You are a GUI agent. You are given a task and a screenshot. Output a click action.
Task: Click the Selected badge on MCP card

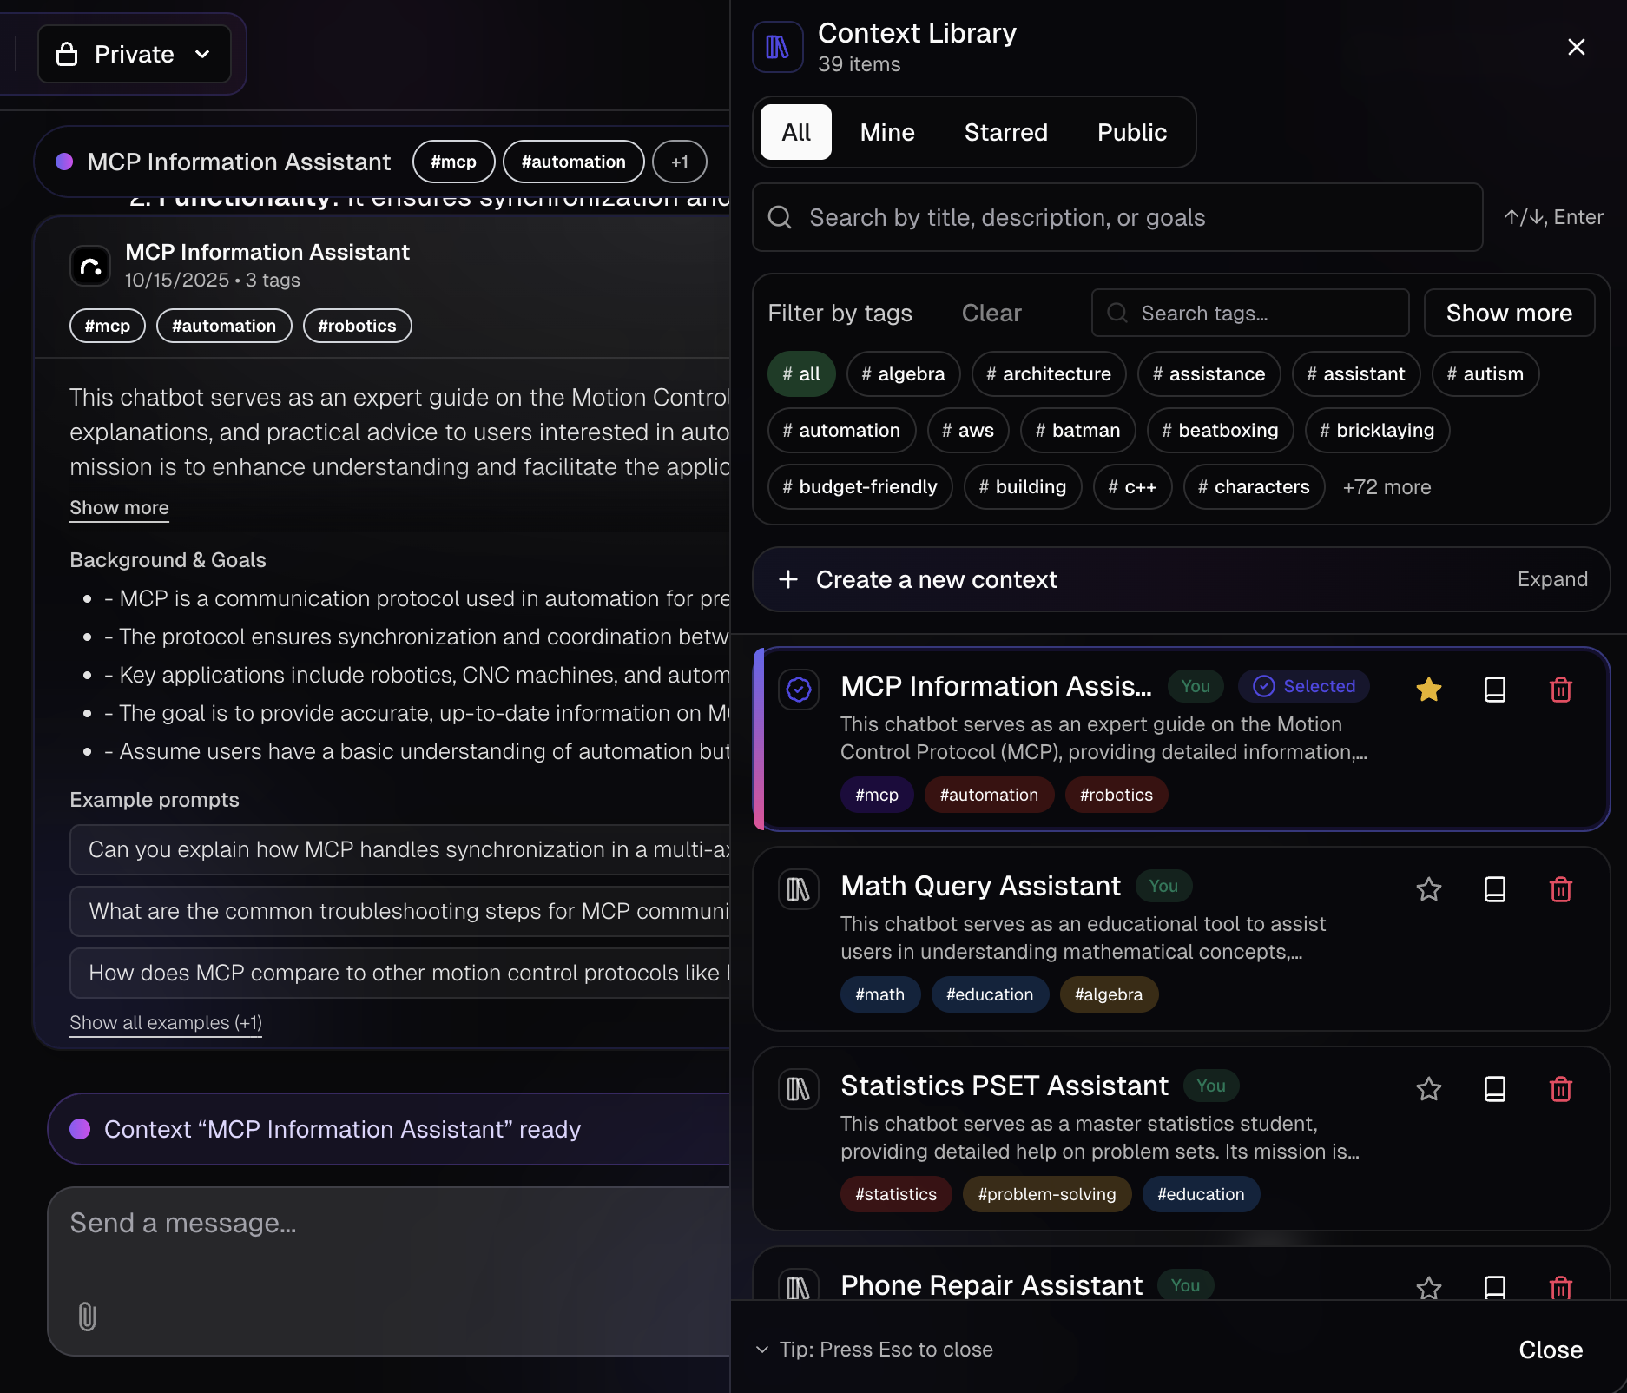[x=1304, y=686]
